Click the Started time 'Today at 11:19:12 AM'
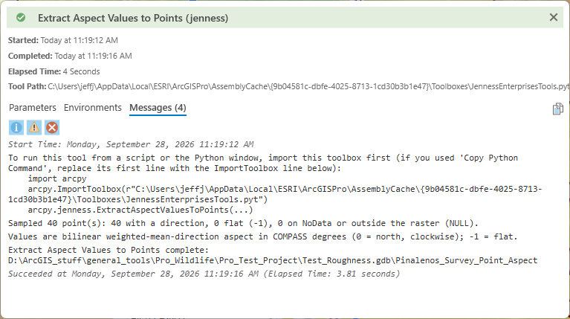Viewport: 570px width, 319px height. tap(80, 40)
